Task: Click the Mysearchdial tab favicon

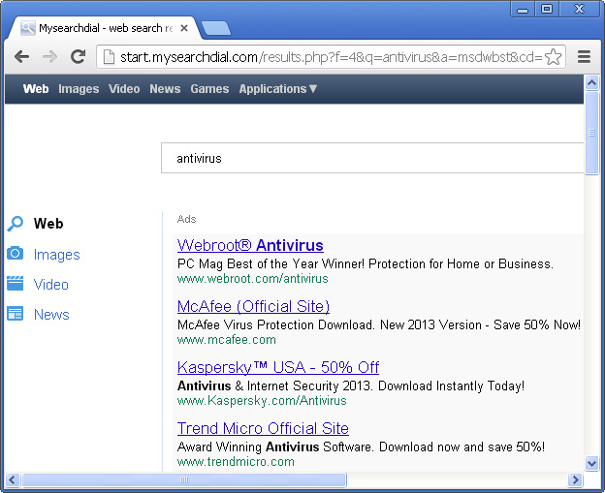Action: tap(28, 28)
